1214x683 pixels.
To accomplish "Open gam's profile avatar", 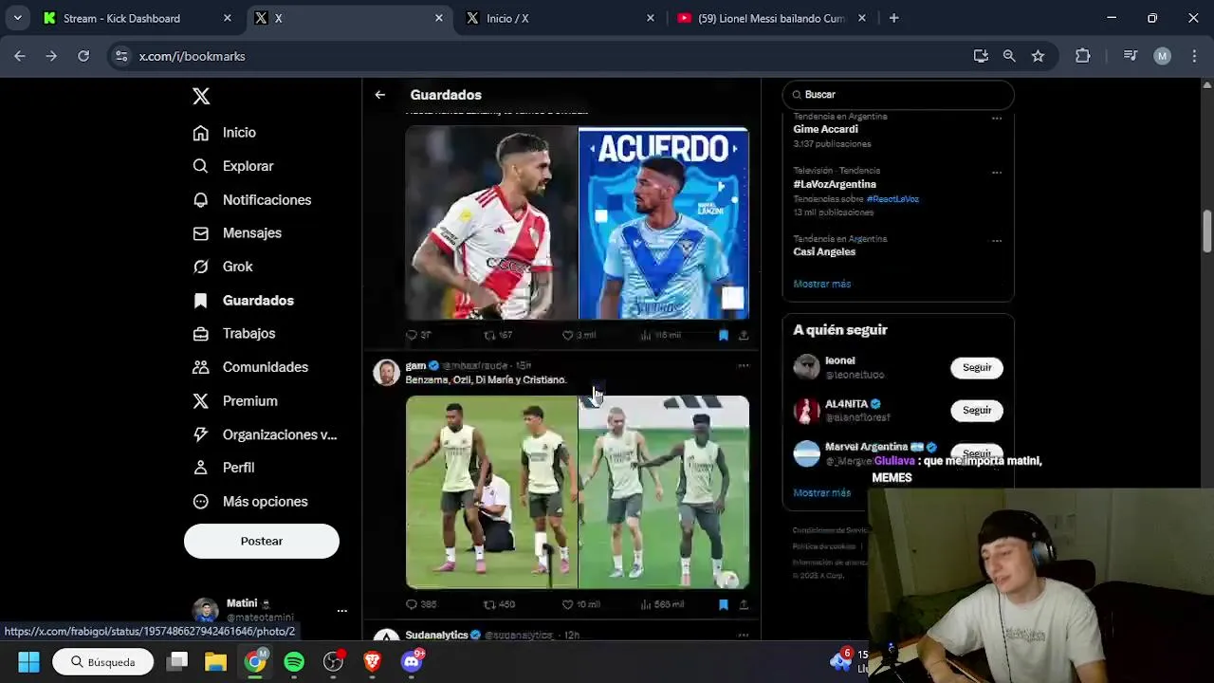I will [386, 373].
